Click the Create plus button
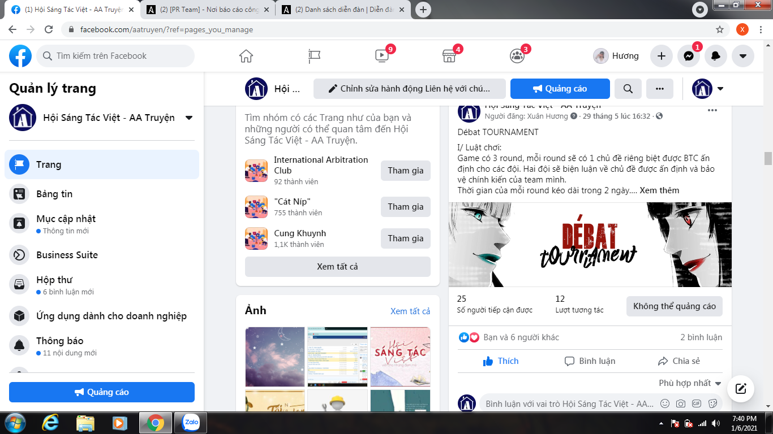773x434 pixels. (662, 56)
